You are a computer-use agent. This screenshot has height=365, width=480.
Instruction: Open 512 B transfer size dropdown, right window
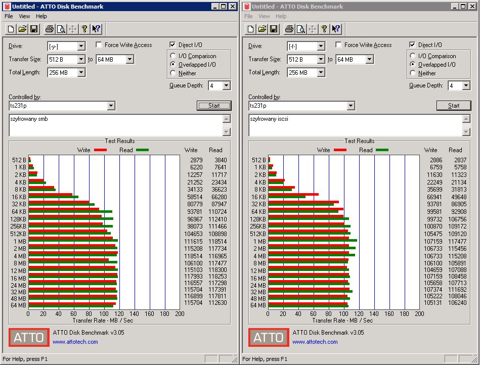click(321, 59)
